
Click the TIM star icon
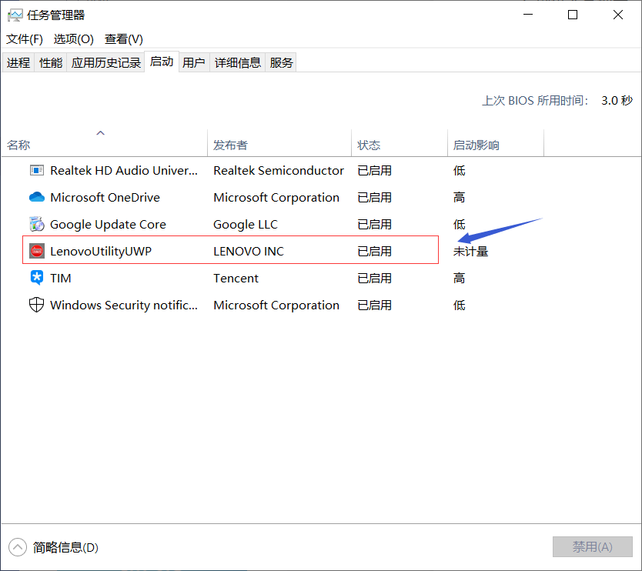[x=37, y=278]
